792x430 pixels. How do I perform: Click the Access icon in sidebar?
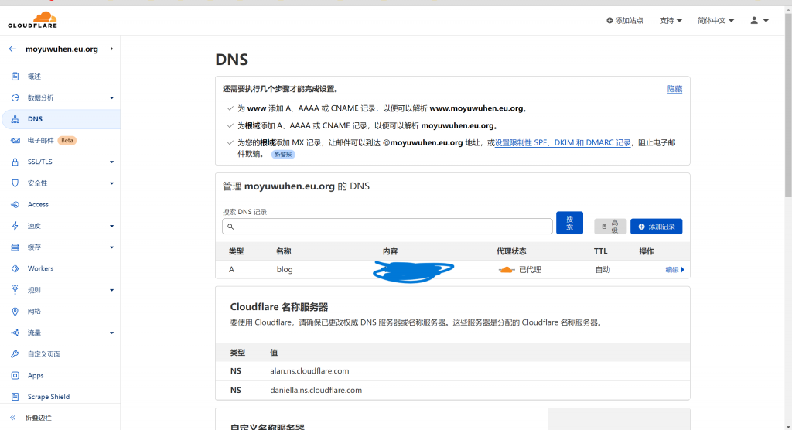tap(15, 205)
